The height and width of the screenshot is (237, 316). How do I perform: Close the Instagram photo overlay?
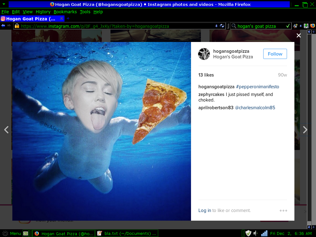click(x=299, y=35)
